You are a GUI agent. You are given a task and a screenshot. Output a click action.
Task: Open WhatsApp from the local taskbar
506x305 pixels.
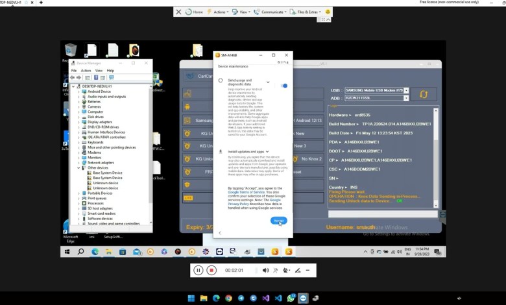point(291,299)
